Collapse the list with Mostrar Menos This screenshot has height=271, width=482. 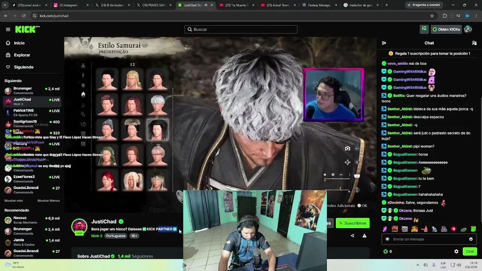(49, 201)
